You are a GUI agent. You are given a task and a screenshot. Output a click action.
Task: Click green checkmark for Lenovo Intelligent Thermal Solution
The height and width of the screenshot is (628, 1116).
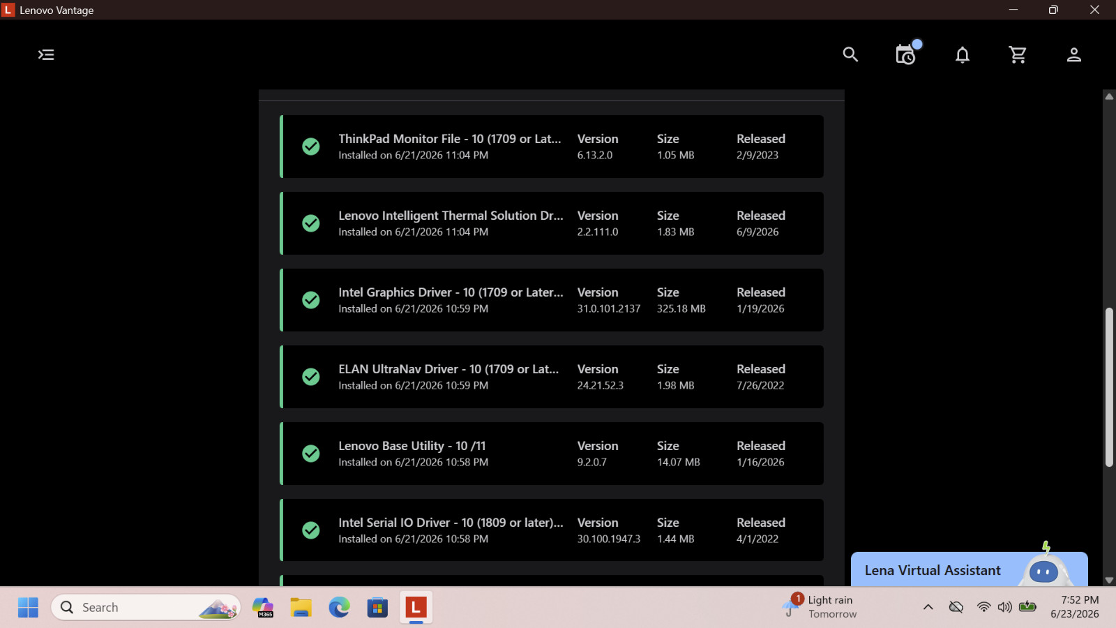click(x=311, y=223)
